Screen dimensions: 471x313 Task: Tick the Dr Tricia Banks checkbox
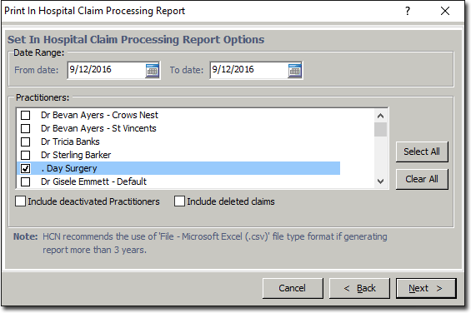(26, 142)
